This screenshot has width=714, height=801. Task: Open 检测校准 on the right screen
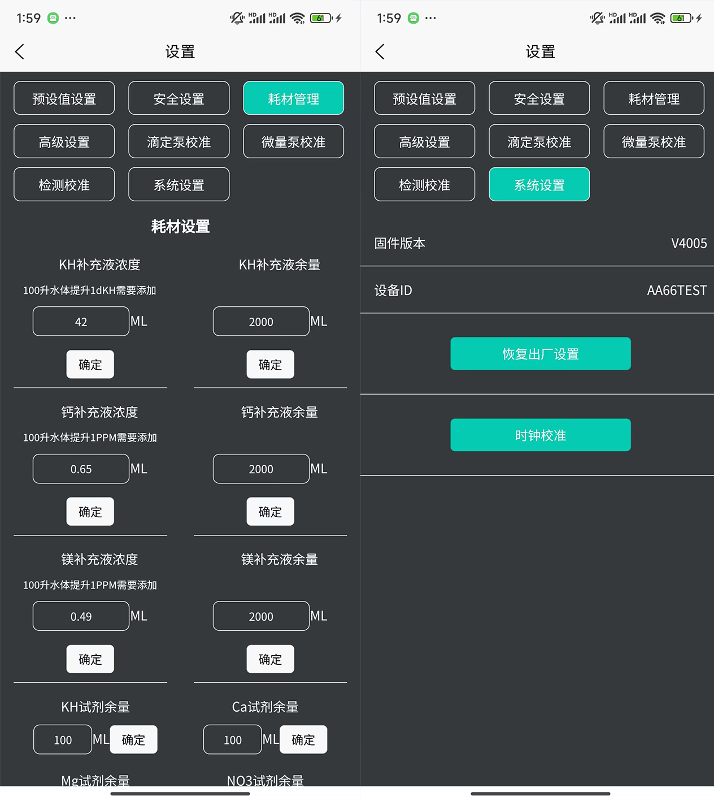(x=424, y=184)
